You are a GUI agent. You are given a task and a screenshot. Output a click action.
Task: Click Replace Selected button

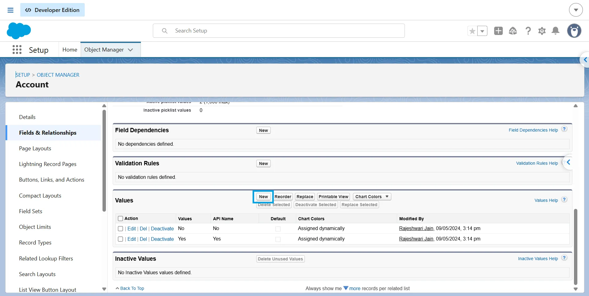pos(359,205)
